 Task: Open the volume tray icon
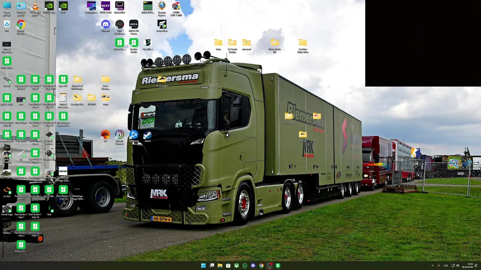coord(457,265)
